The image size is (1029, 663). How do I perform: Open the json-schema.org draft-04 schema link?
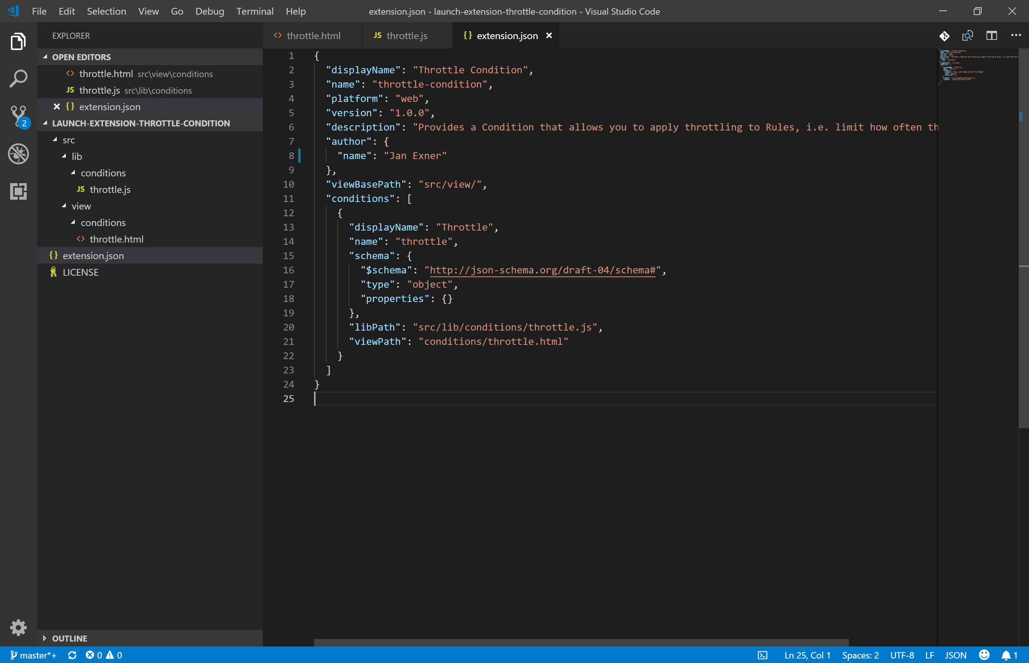[x=542, y=270]
